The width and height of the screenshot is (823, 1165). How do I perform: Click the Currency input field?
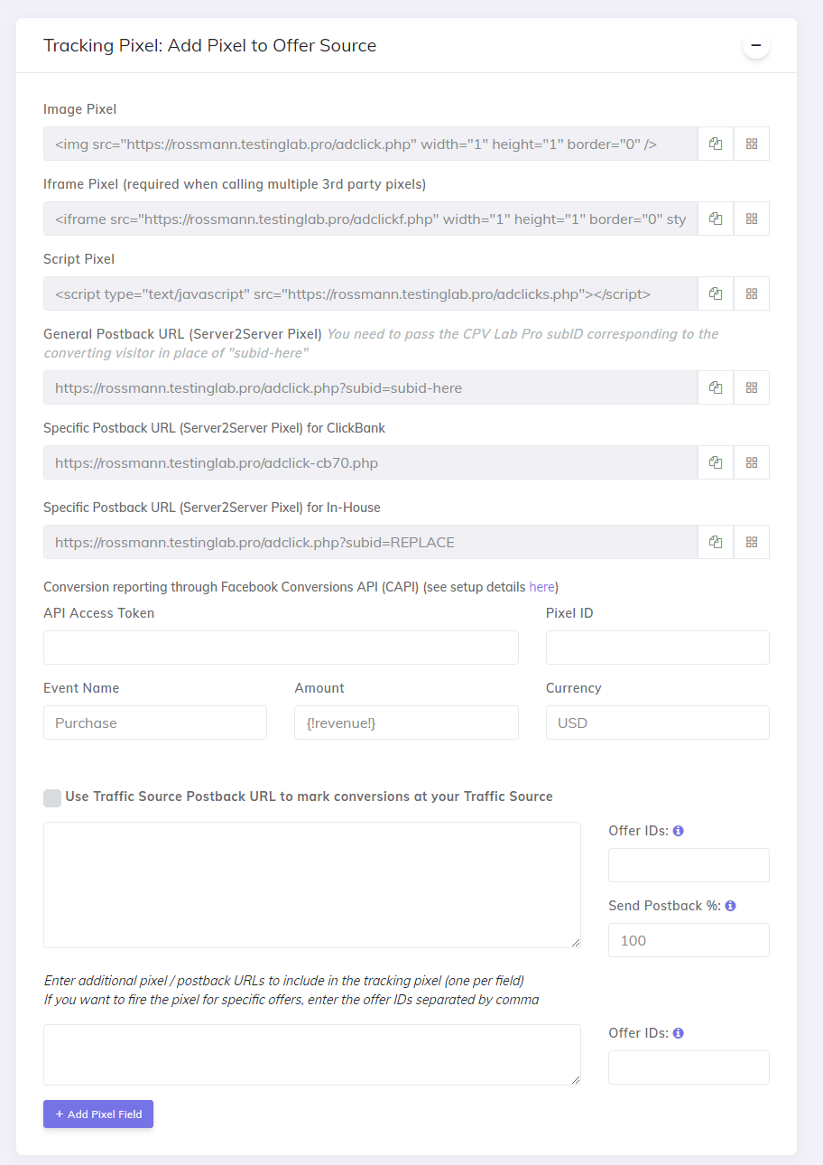pos(658,722)
